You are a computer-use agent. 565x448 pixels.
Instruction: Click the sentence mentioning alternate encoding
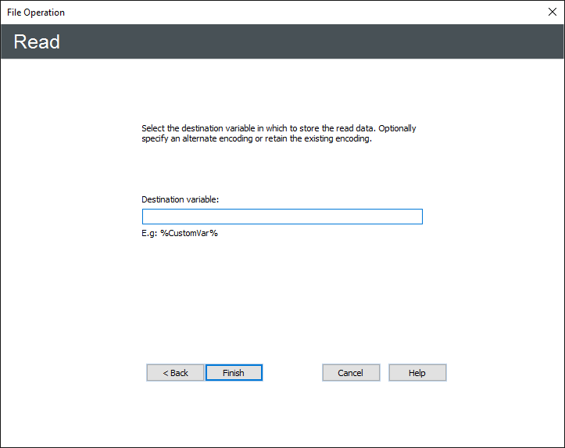(256, 139)
